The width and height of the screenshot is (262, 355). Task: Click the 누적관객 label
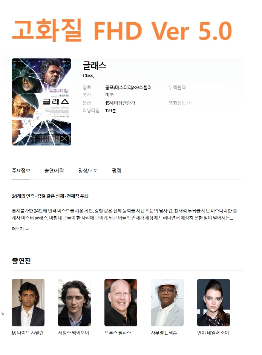[x=177, y=87]
